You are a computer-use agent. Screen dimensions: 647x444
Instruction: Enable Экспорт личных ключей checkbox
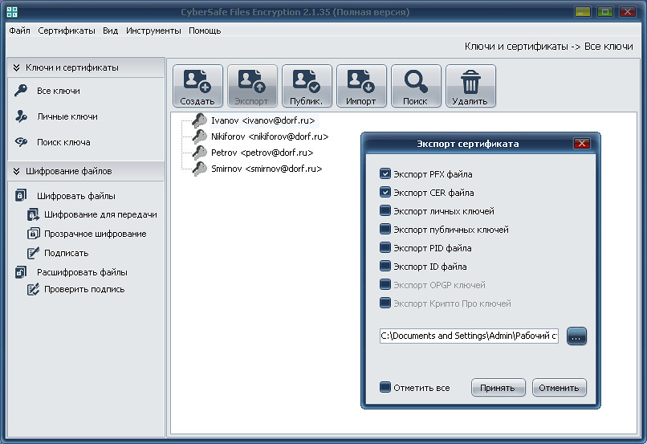(385, 211)
